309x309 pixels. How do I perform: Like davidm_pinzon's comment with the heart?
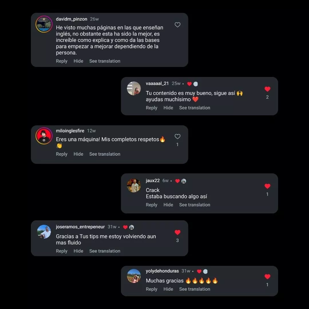(177, 25)
